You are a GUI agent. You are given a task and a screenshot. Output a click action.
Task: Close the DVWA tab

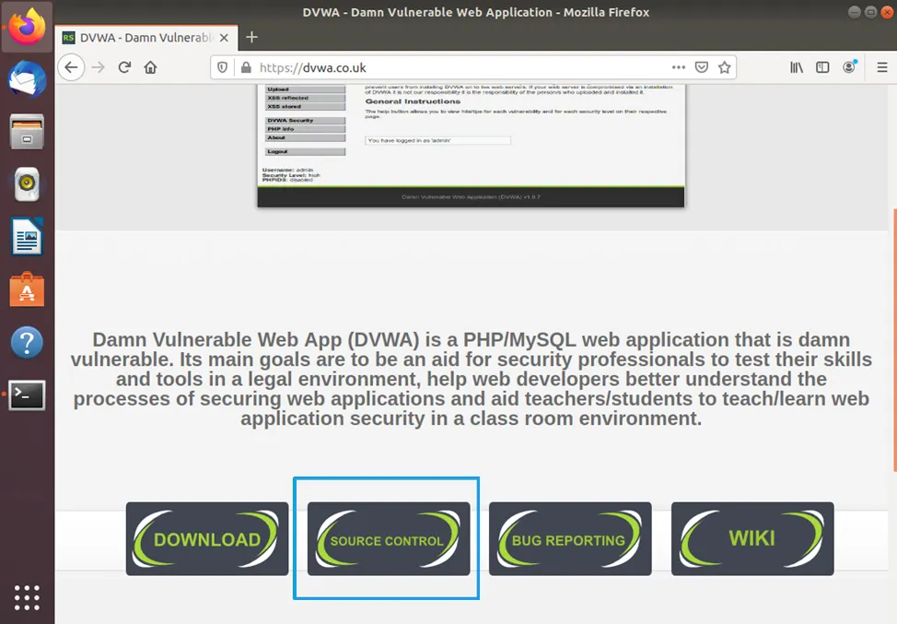pyautogui.click(x=225, y=38)
